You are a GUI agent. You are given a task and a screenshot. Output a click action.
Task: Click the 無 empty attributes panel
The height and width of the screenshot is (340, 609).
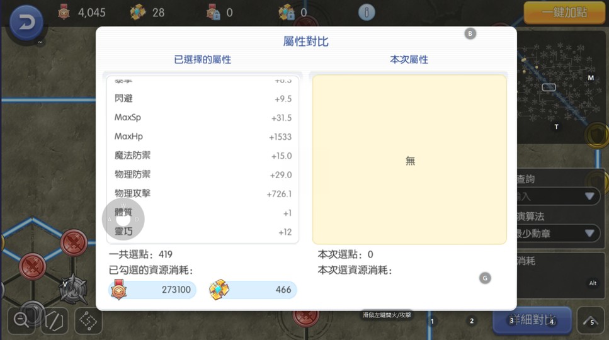coord(409,159)
